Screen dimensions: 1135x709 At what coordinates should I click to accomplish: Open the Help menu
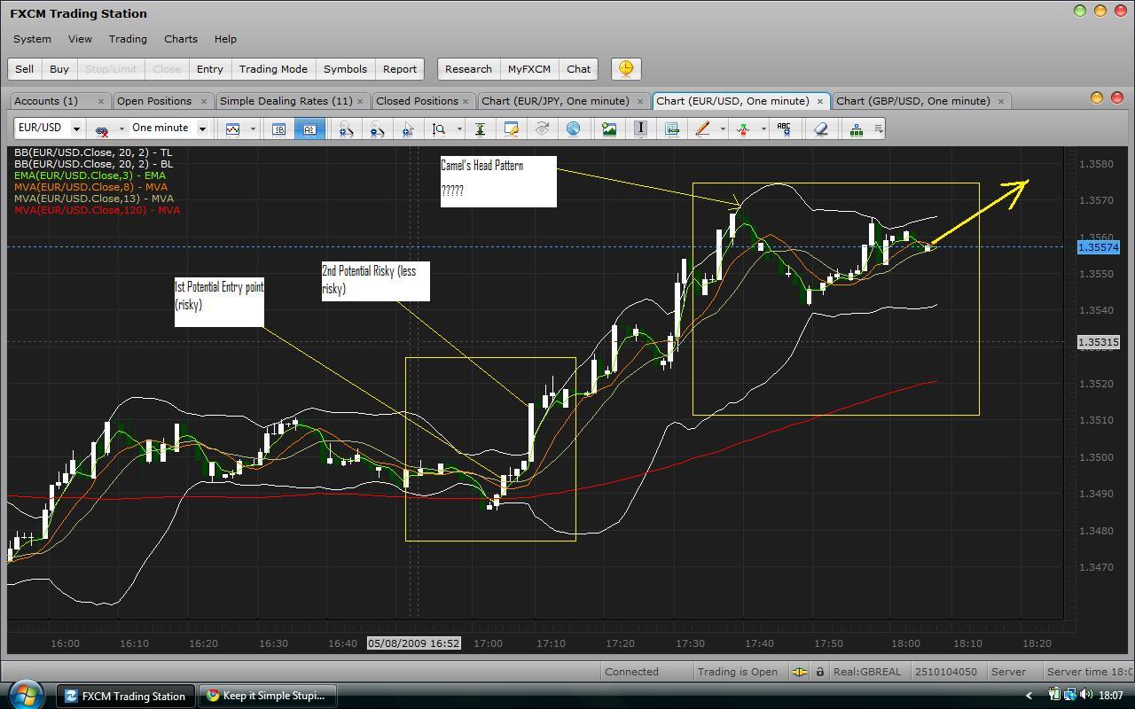(x=225, y=39)
